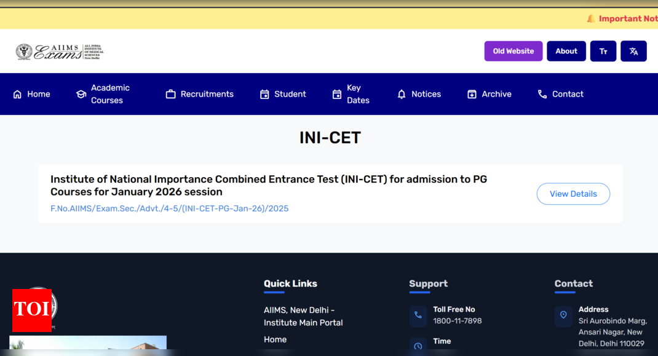Open the About button in header
This screenshot has height=356, width=658.
tap(566, 51)
